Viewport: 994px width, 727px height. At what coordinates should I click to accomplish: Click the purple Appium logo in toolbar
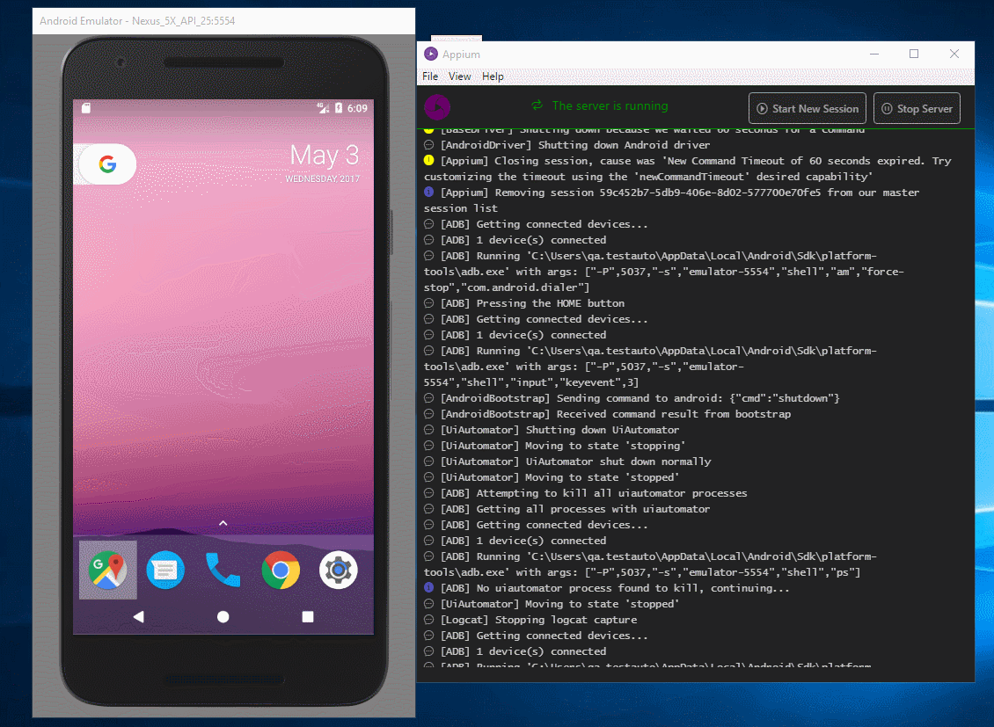coord(437,107)
